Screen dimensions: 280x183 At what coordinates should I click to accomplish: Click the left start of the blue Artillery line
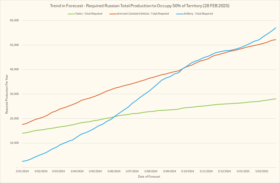point(23,161)
